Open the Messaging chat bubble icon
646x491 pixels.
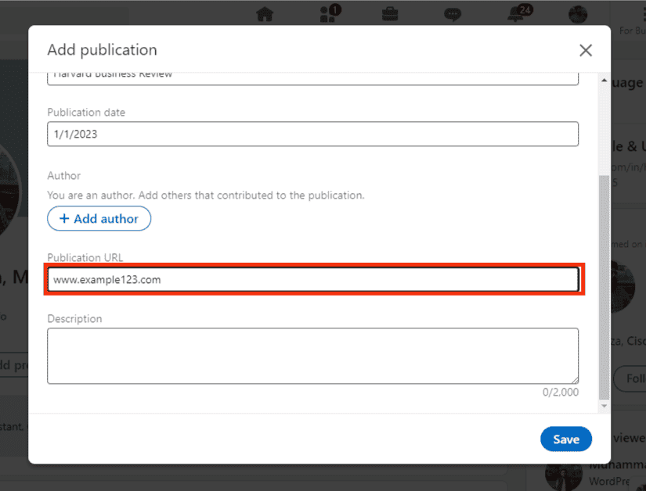coord(452,14)
